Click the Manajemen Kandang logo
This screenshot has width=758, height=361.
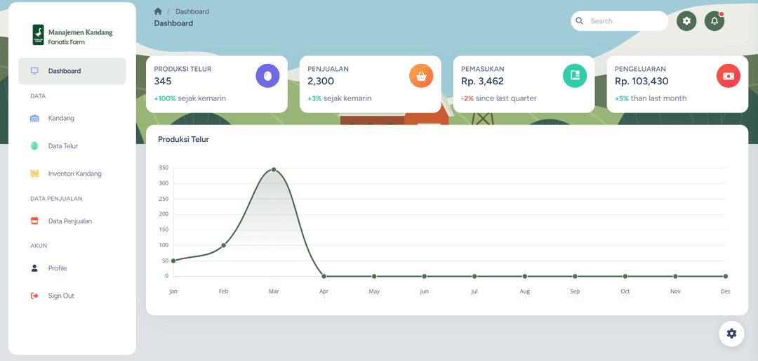pos(72,36)
